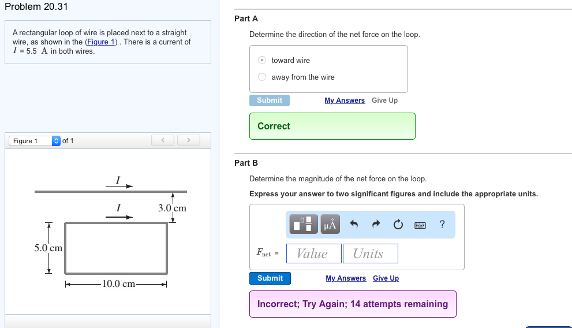
Task: Open My Answers for Part B
Action: (x=346, y=278)
